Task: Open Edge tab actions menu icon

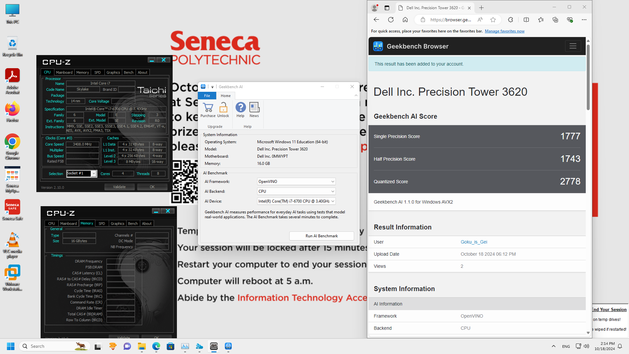Action: [x=387, y=8]
